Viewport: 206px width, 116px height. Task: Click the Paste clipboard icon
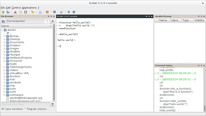25,12
